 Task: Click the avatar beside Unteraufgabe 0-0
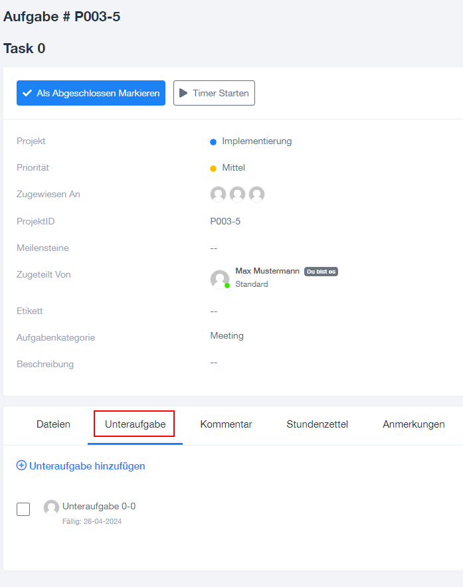coord(51,507)
